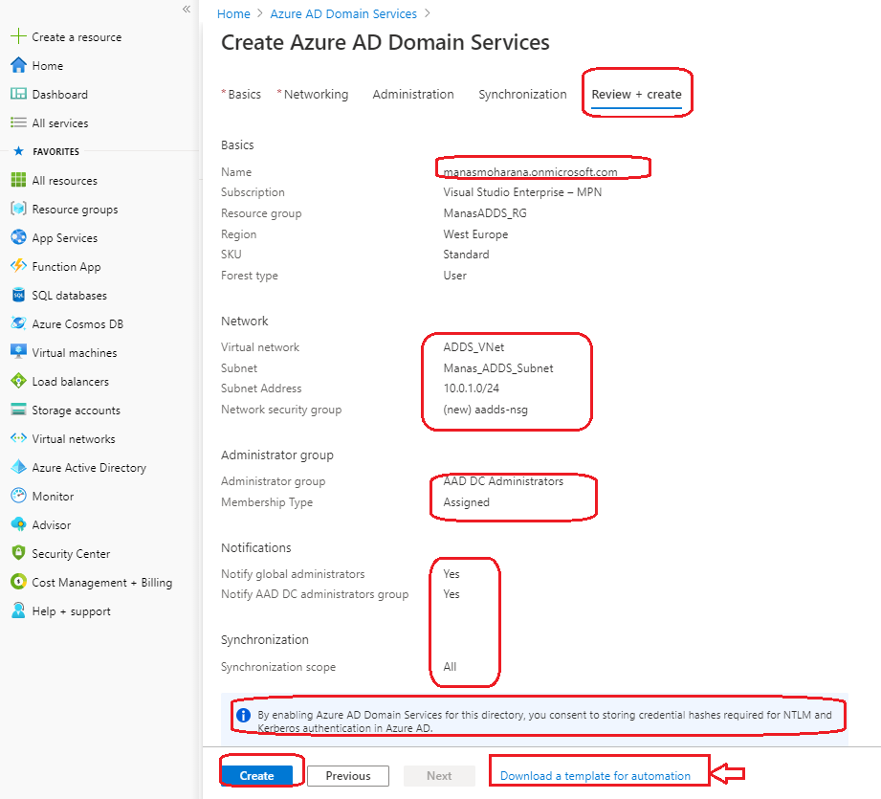This screenshot has height=799, width=881.
Task: Open the Security Center shield icon
Action: point(17,554)
